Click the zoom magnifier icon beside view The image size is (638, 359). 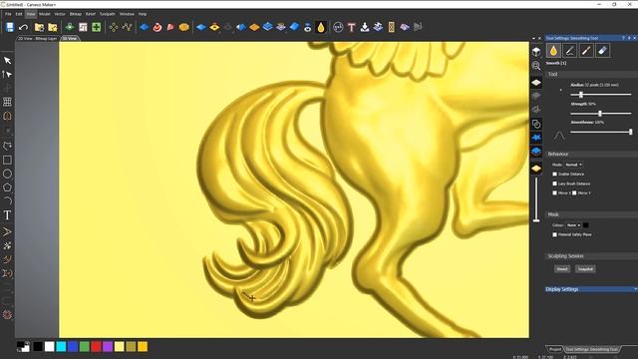[x=536, y=66]
